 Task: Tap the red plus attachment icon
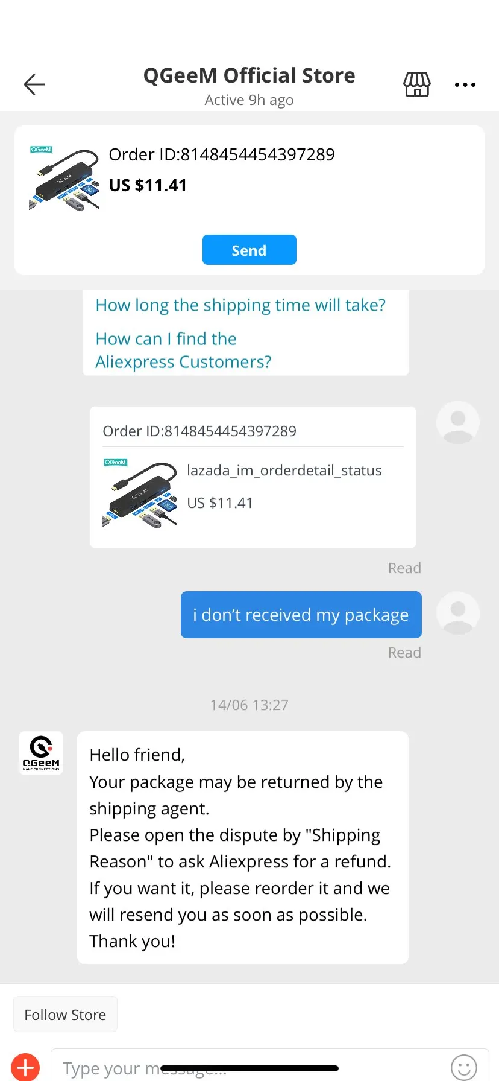click(x=25, y=1067)
